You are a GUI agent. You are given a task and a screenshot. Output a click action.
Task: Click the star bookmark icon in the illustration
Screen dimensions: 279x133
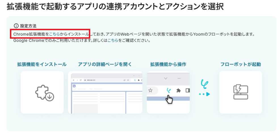(150, 90)
